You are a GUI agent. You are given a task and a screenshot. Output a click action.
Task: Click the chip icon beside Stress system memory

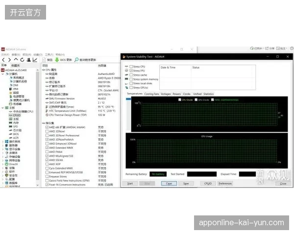pos(126,79)
